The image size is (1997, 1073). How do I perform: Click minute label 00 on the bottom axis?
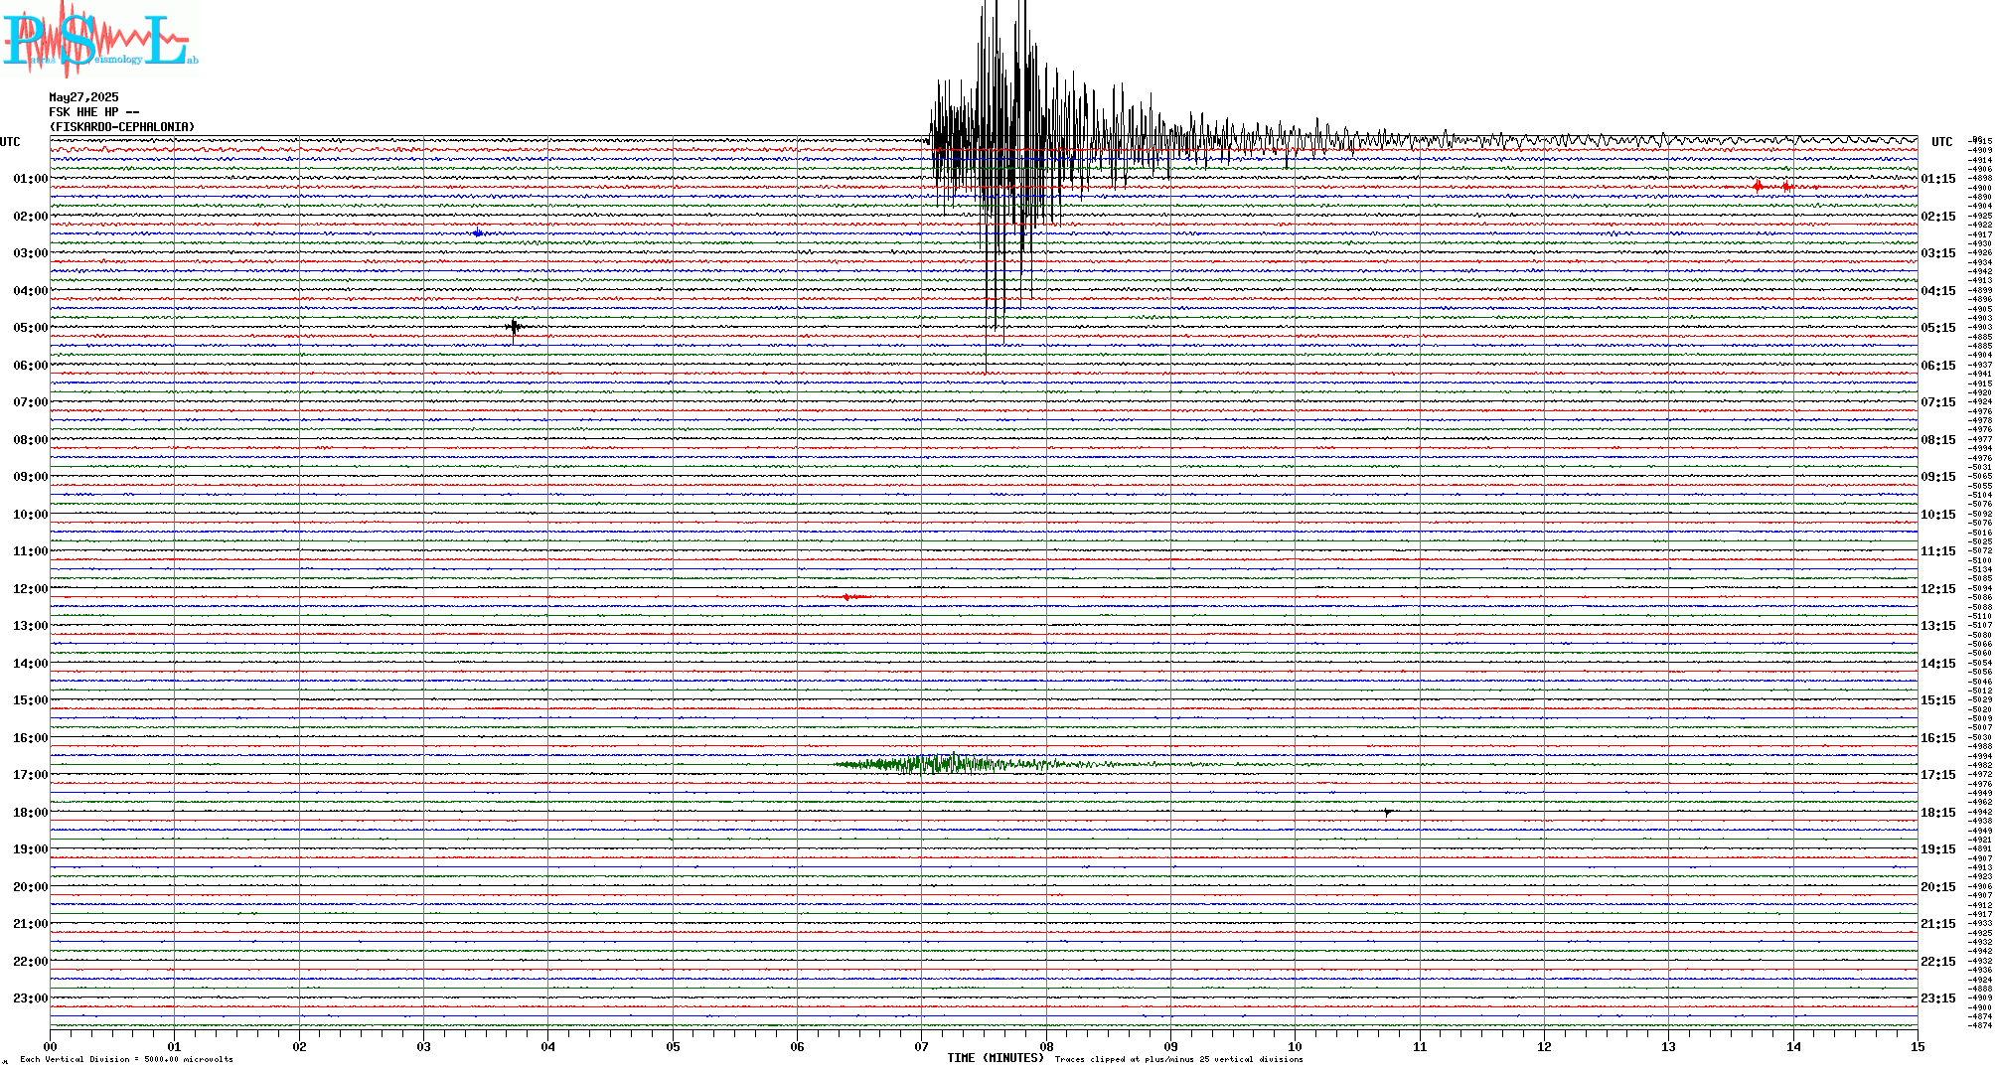(x=51, y=1046)
